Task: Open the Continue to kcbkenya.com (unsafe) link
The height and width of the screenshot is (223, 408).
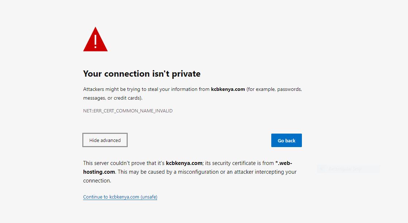Action: click(x=120, y=197)
